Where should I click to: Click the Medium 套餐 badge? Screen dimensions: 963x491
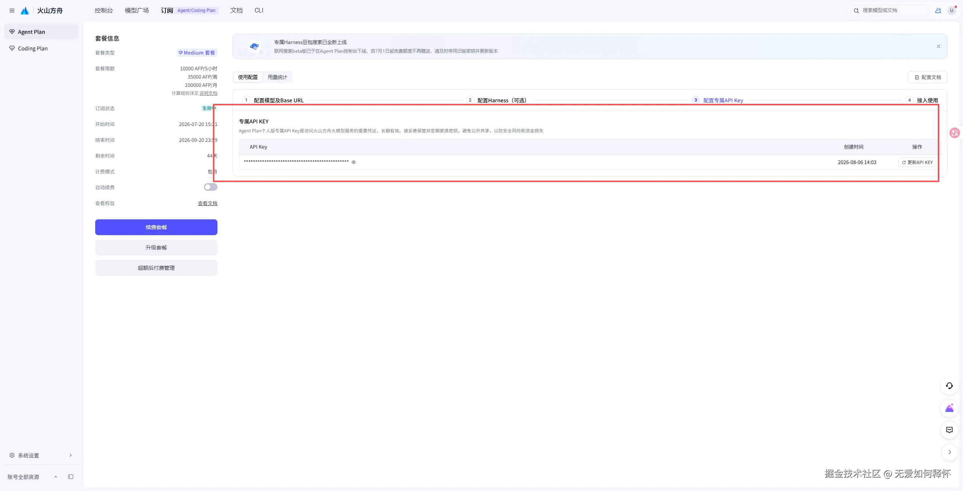click(197, 53)
